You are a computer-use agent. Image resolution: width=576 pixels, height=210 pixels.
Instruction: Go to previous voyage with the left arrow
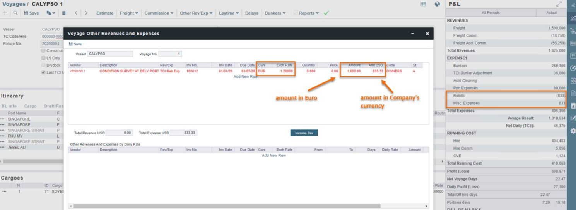tap(76, 13)
